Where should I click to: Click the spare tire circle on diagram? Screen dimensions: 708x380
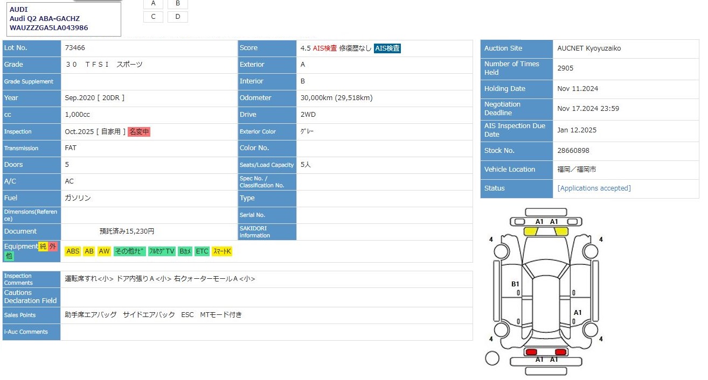point(492,357)
